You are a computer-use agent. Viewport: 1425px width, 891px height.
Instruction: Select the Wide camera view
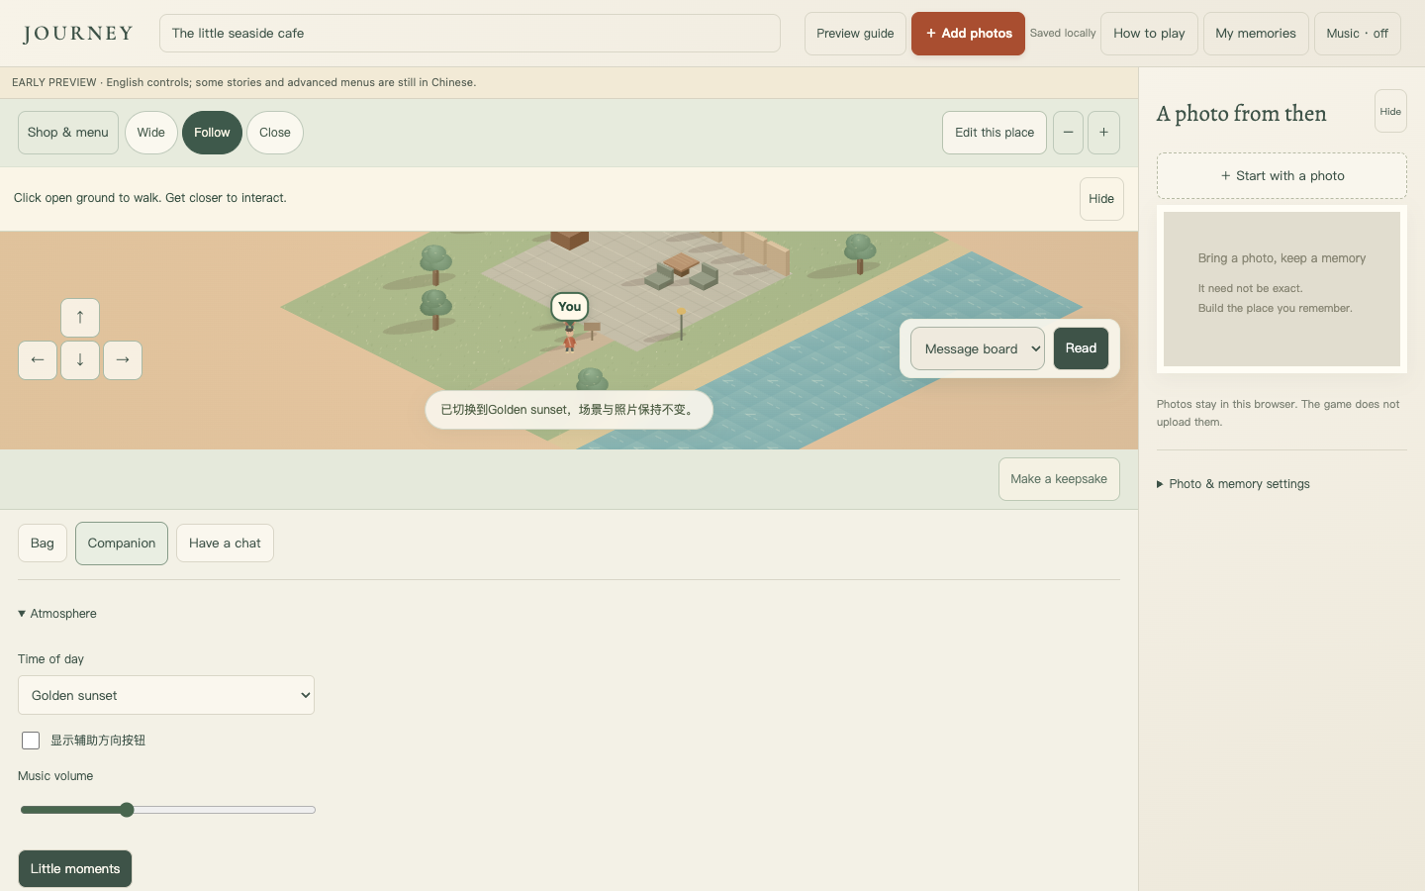click(x=151, y=133)
